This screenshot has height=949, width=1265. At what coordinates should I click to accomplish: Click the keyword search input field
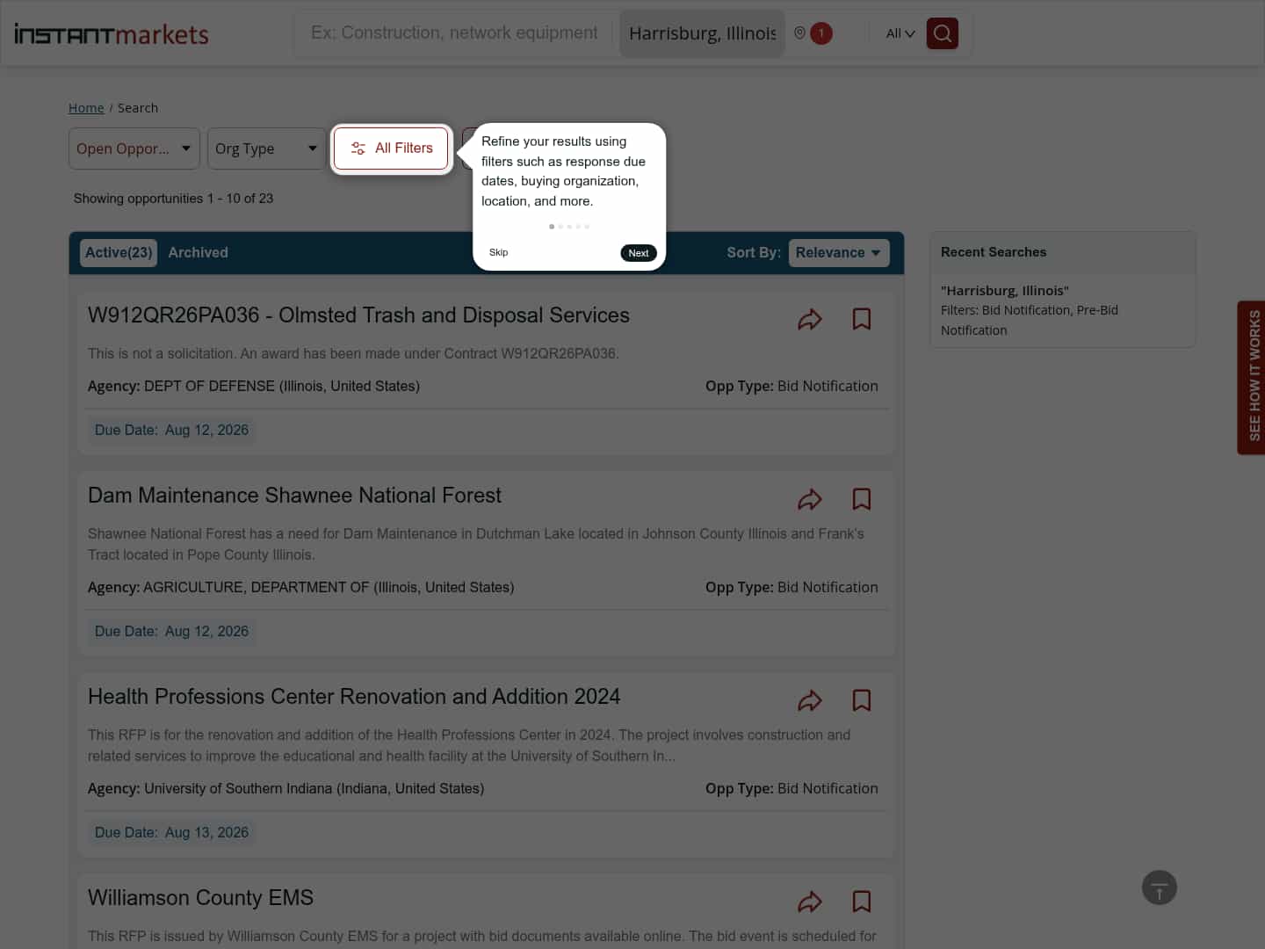(x=454, y=33)
